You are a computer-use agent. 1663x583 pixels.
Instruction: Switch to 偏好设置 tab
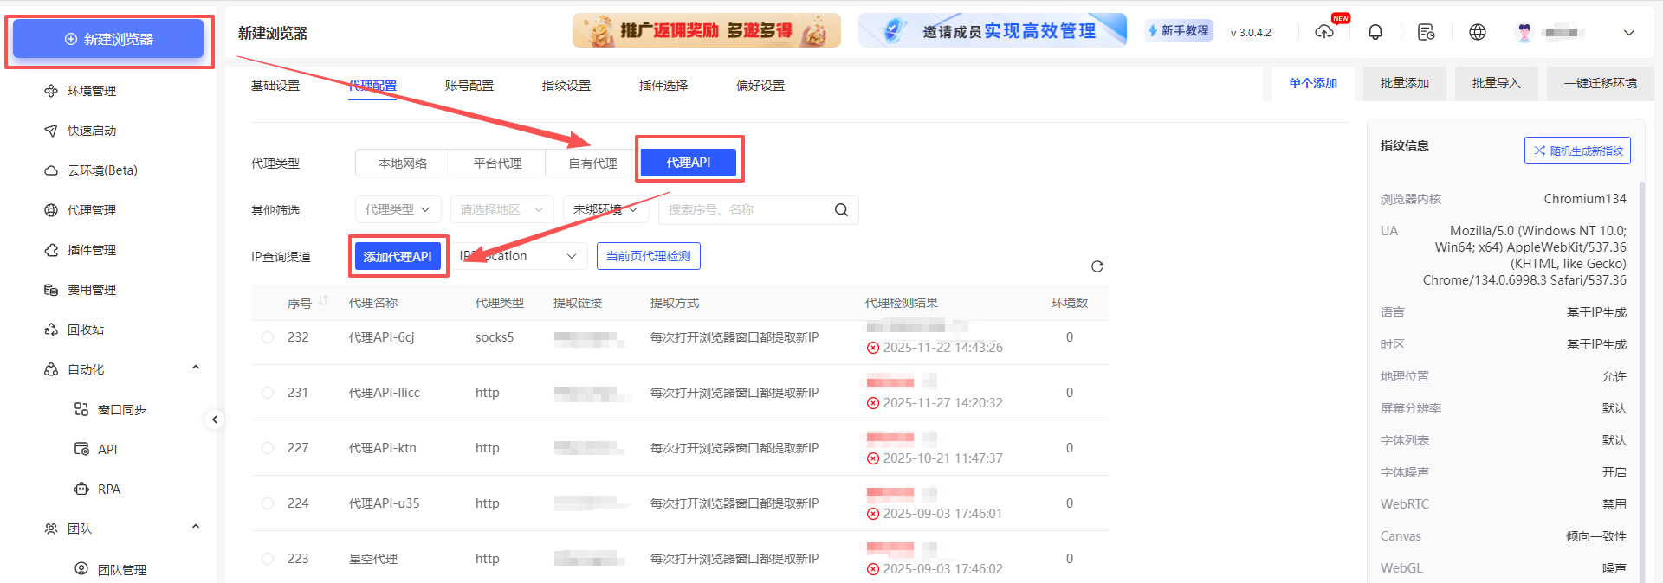tap(760, 86)
